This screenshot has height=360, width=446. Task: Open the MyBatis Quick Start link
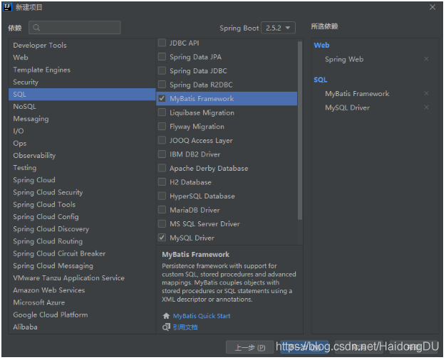[x=202, y=316]
